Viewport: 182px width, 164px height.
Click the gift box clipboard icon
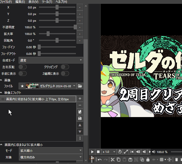tap(130, 160)
